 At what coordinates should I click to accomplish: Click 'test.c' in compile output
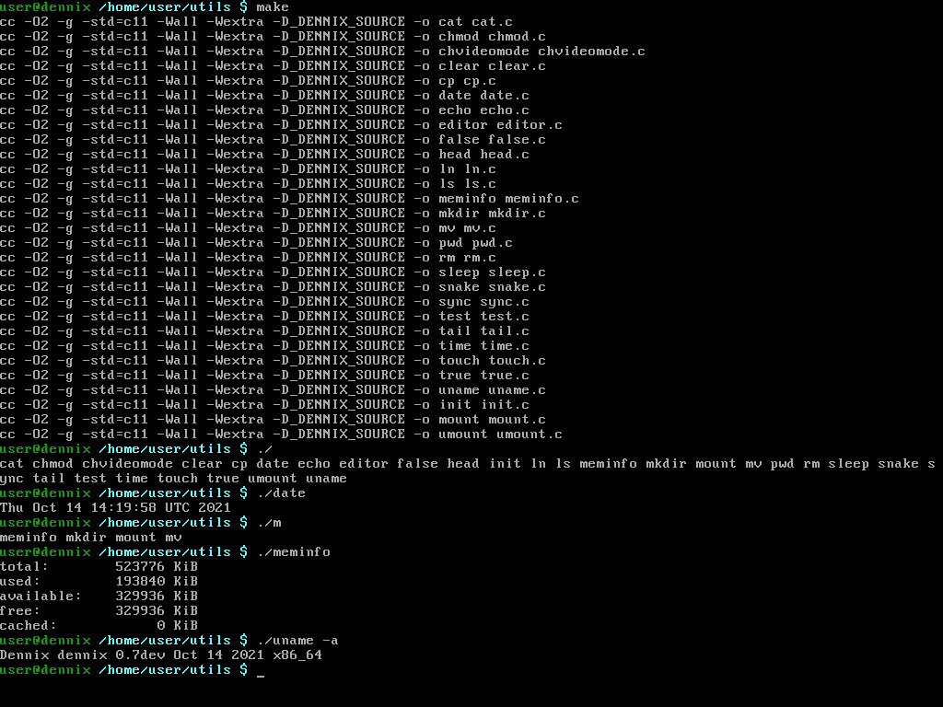pos(505,317)
